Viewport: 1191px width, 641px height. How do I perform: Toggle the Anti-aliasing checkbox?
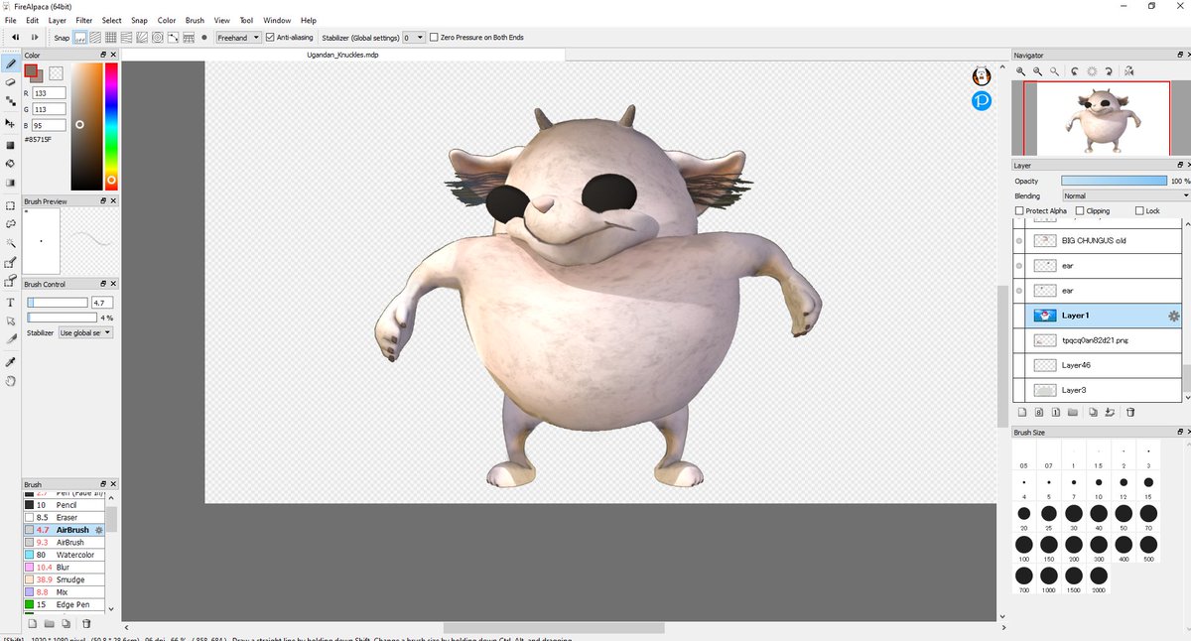[269, 38]
